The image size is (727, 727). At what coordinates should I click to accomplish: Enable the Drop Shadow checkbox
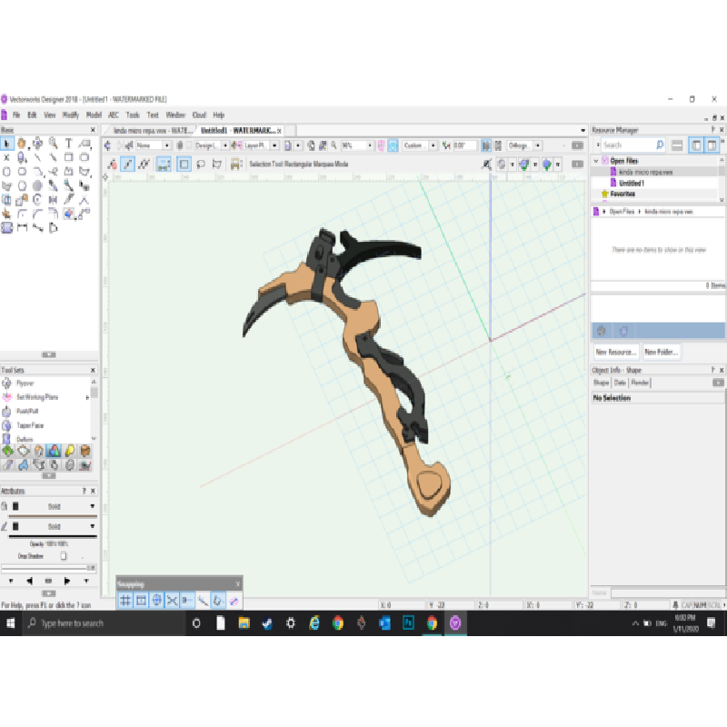[x=64, y=556]
